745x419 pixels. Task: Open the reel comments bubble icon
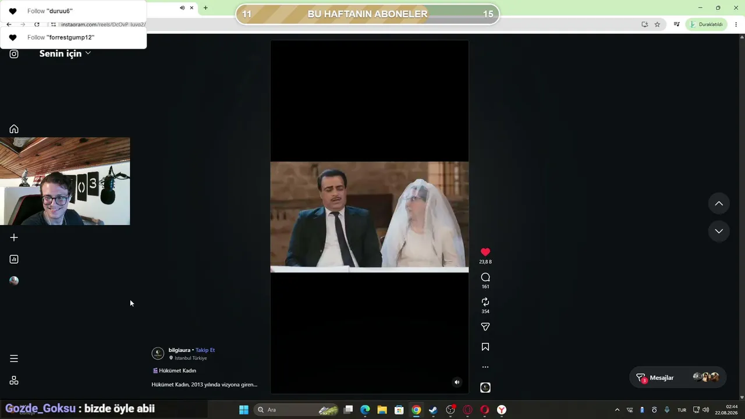[485, 277]
